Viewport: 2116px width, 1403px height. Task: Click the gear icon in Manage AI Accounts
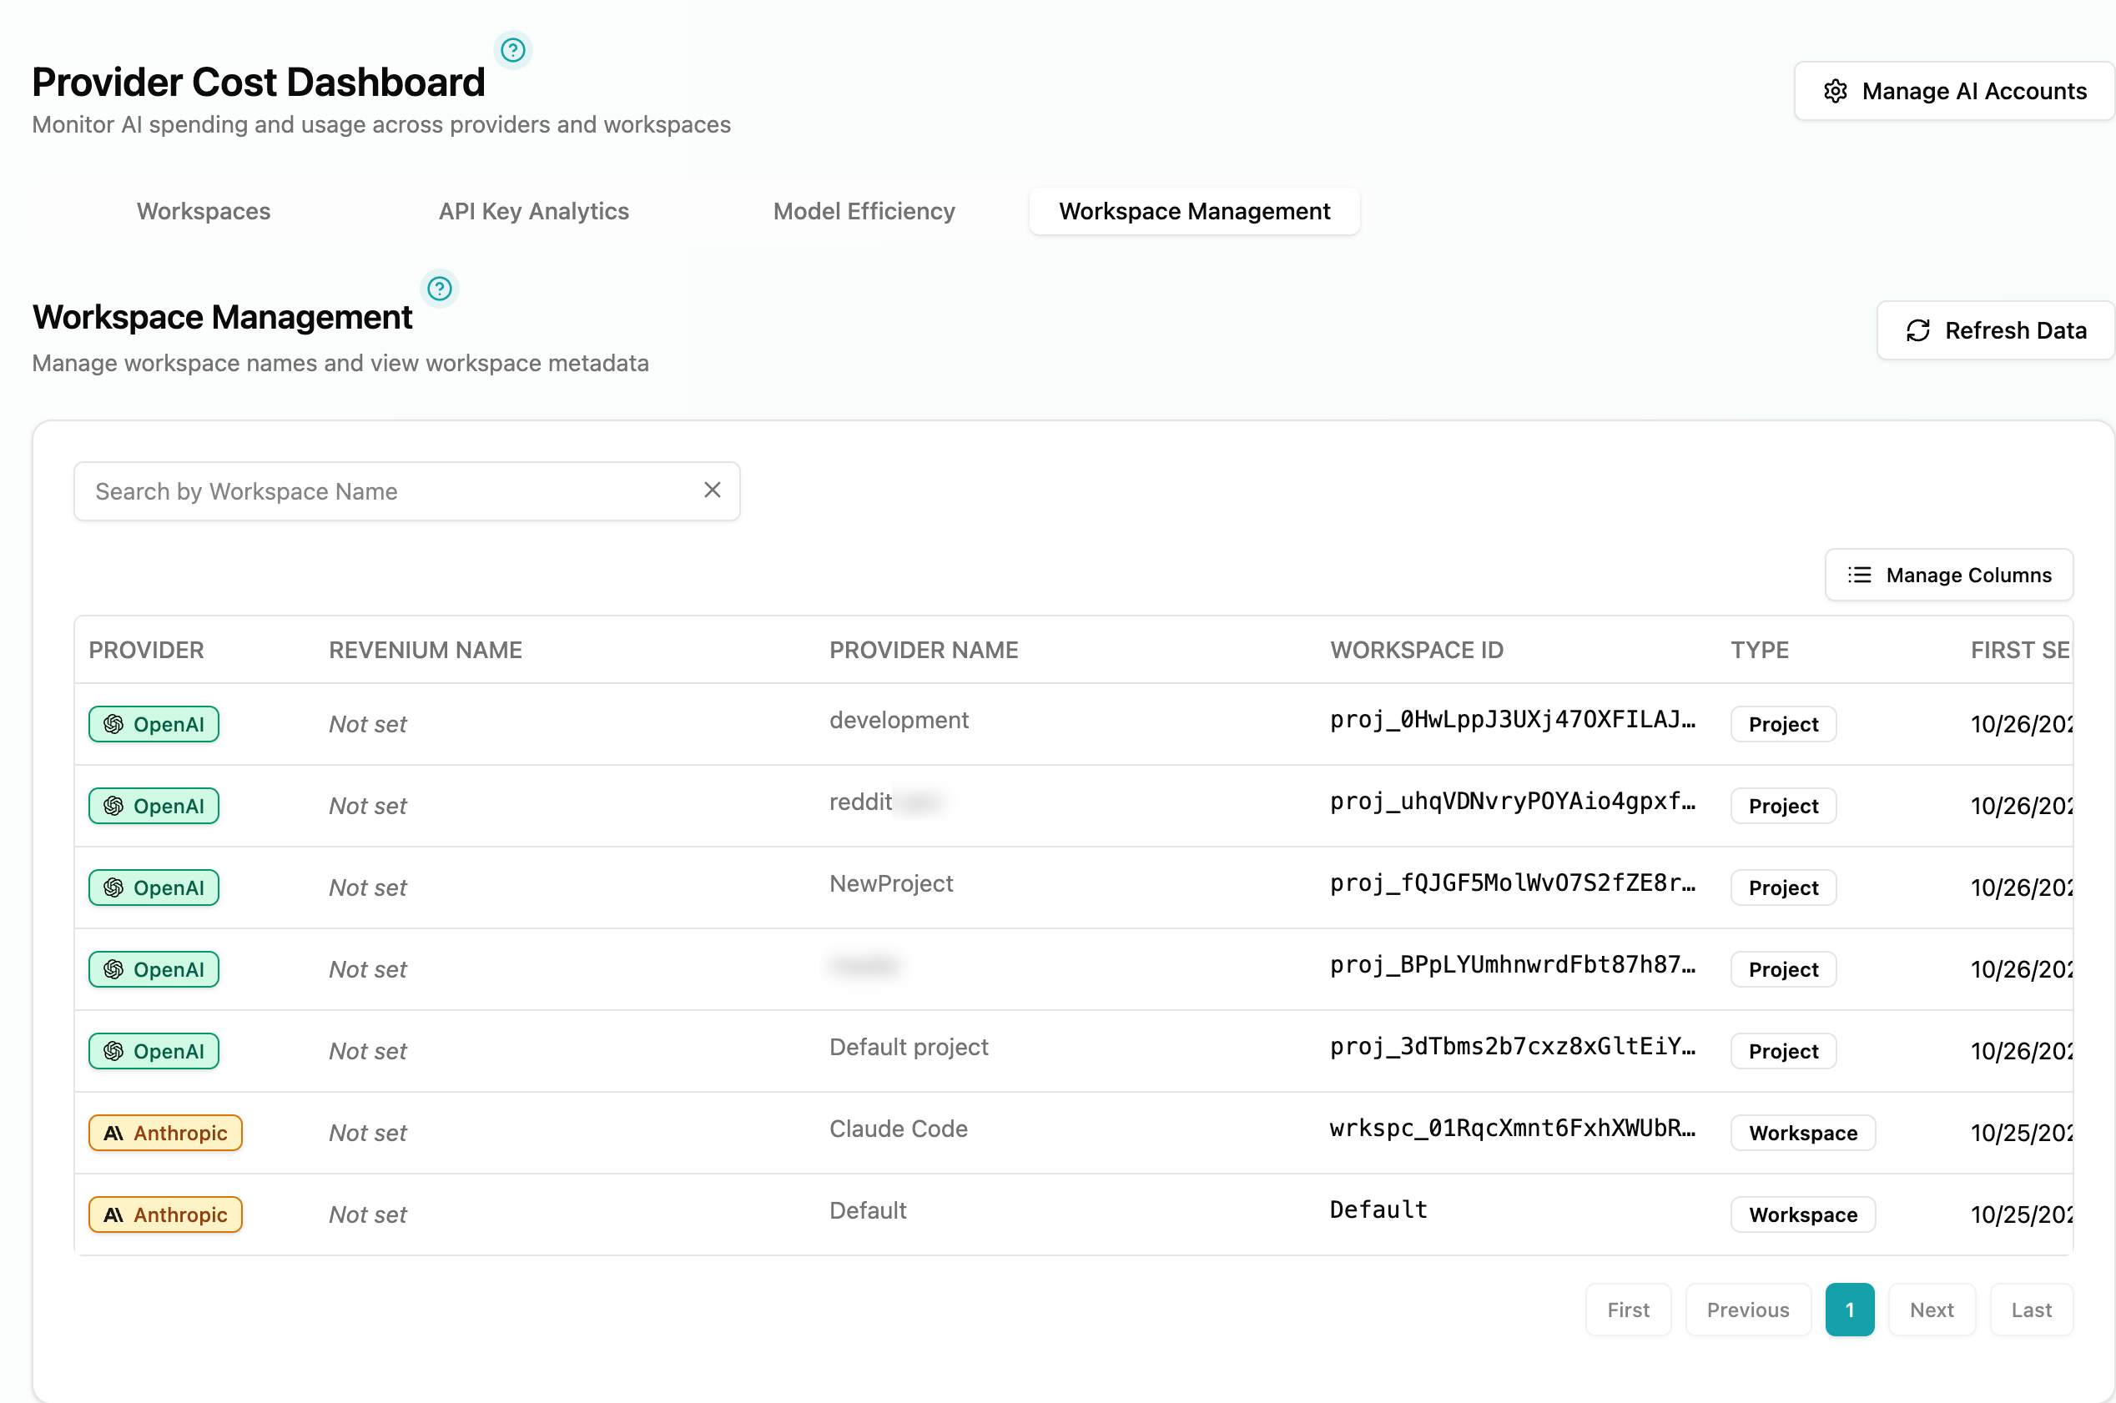1835,91
